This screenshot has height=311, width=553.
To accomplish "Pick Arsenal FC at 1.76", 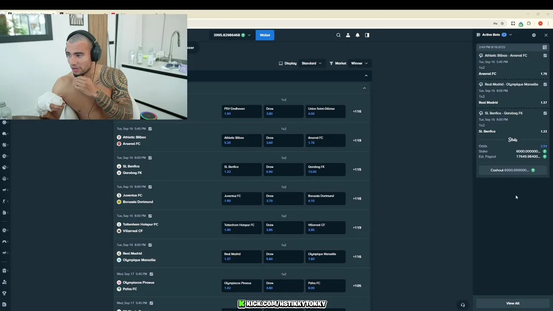I will click(325, 140).
